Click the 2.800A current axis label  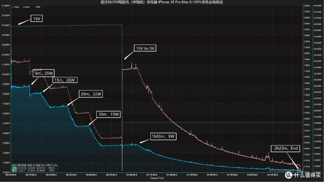pos(307,6)
